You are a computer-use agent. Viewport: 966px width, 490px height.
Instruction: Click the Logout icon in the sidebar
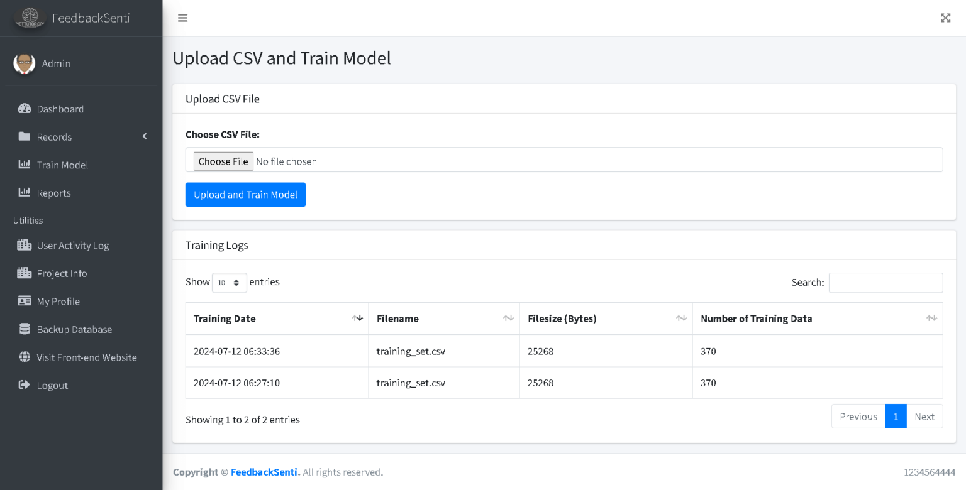coord(24,385)
